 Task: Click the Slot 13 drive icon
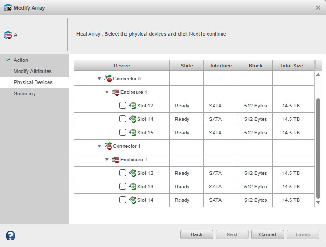(132, 187)
